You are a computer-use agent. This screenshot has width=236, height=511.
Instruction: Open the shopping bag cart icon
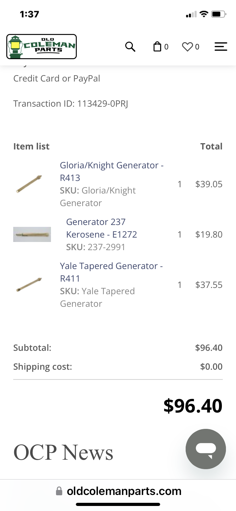click(x=157, y=47)
